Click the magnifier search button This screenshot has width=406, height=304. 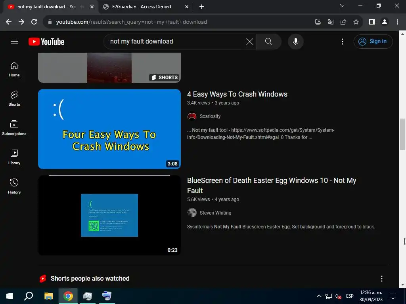(x=268, y=41)
